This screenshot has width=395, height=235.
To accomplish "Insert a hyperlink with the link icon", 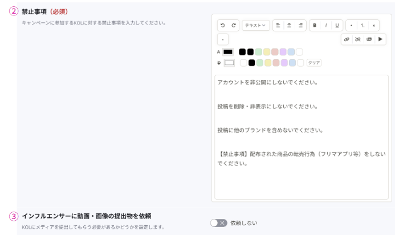I will [347, 39].
